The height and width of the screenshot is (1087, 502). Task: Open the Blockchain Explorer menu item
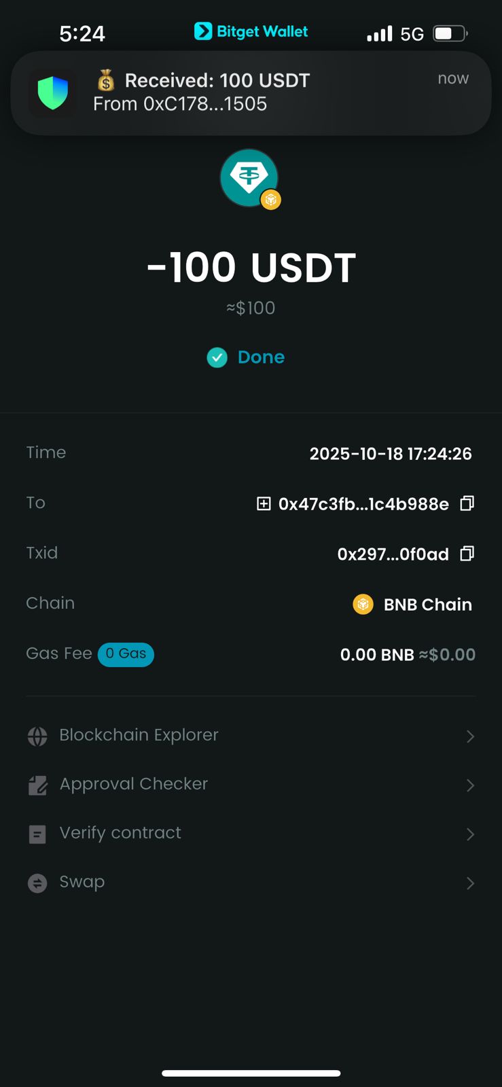coord(139,735)
